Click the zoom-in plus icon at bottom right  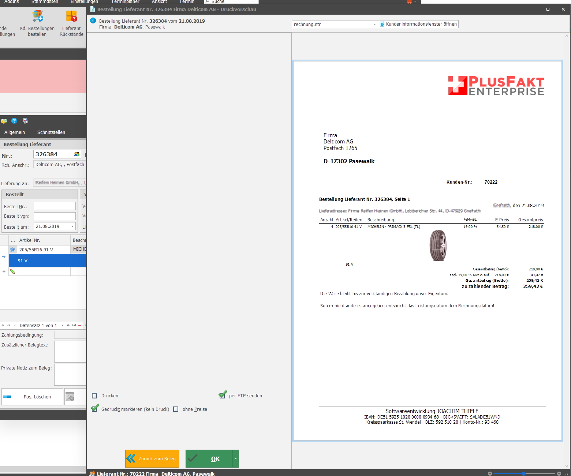[x=559, y=473]
